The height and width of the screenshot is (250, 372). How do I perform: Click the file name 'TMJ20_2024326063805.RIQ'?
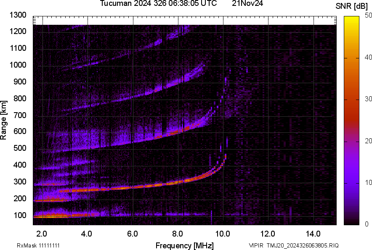[x=303, y=245]
